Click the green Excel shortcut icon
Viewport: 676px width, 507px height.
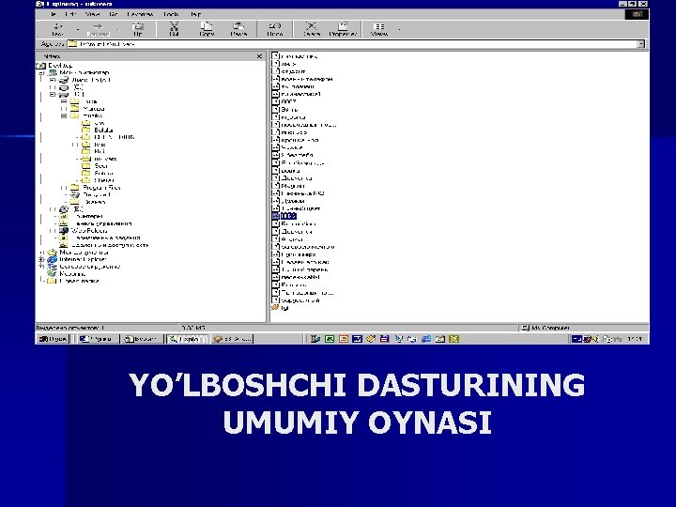[x=330, y=339]
